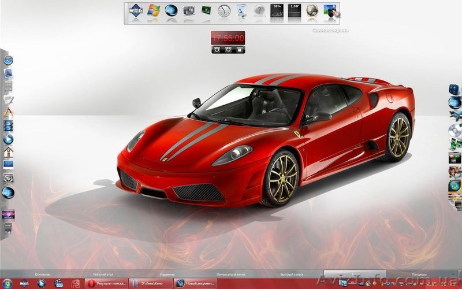Screen dimensions: 462x289
Task: Switch to the Недавние tab
Action: click(x=167, y=275)
